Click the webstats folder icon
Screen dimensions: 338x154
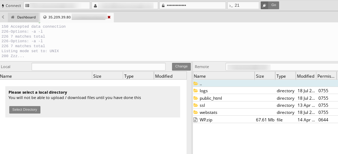click(x=195, y=112)
